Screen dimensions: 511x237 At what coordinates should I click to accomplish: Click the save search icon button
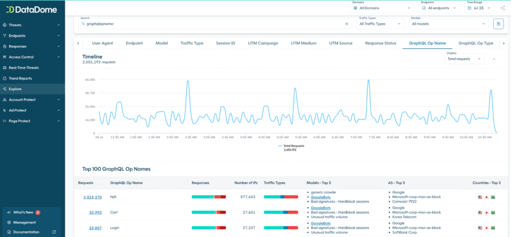499,24
